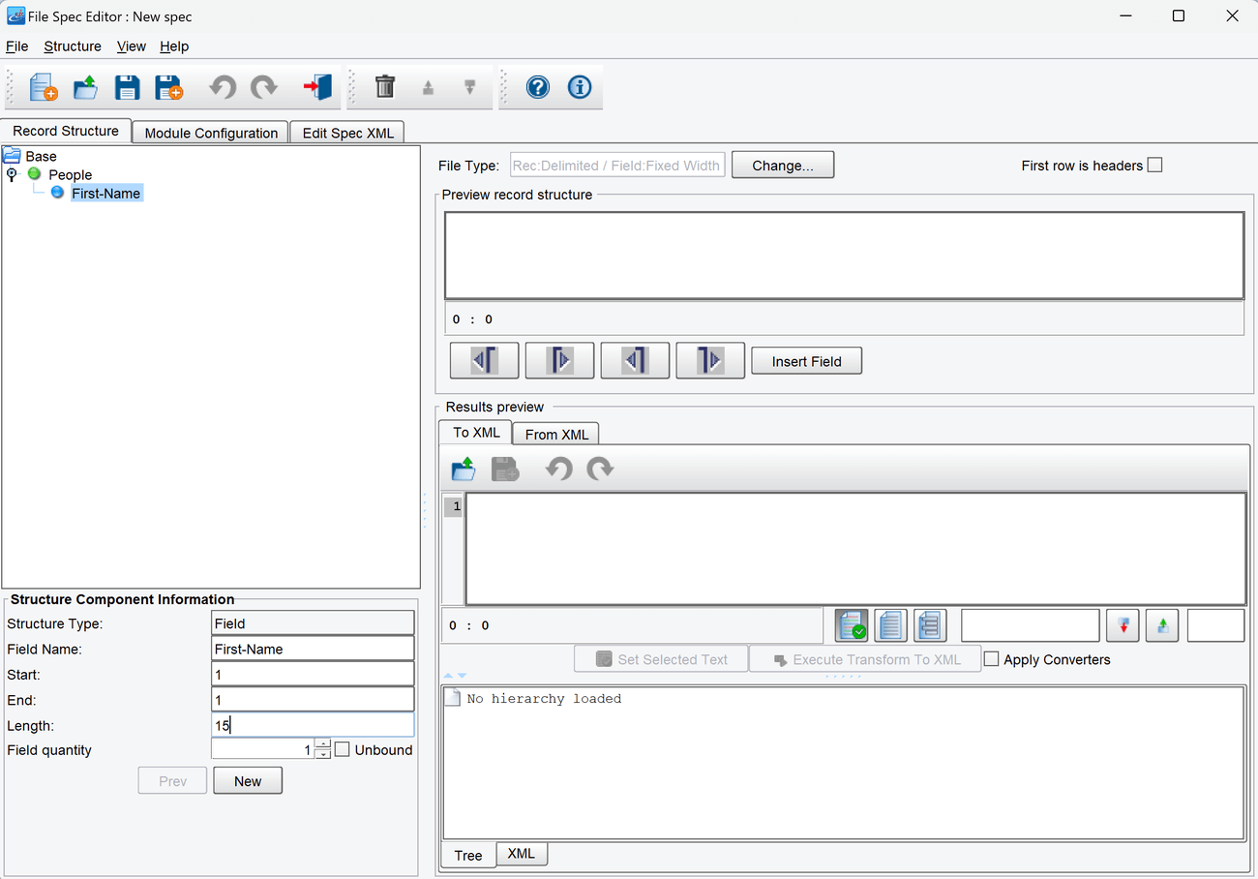Click the move field end left button
Viewport: 1258px width, 879px height.
point(635,361)
